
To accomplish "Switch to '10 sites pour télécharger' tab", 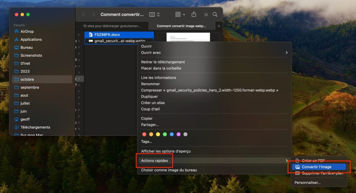I will (112, 26).
